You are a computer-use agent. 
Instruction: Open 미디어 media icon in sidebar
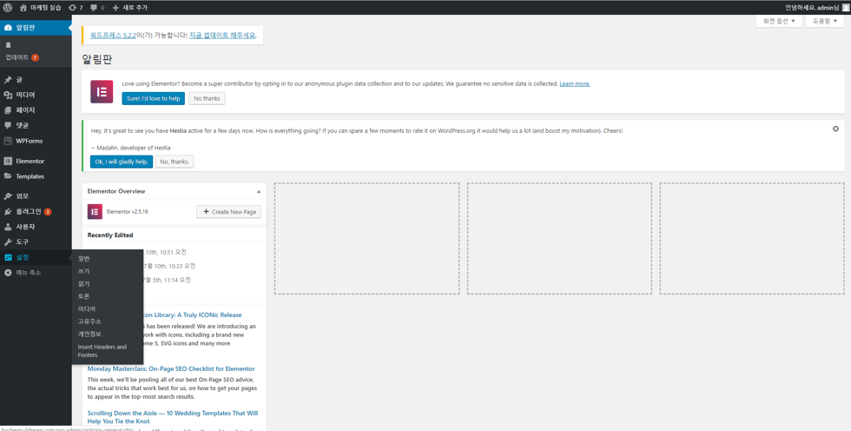8,95
